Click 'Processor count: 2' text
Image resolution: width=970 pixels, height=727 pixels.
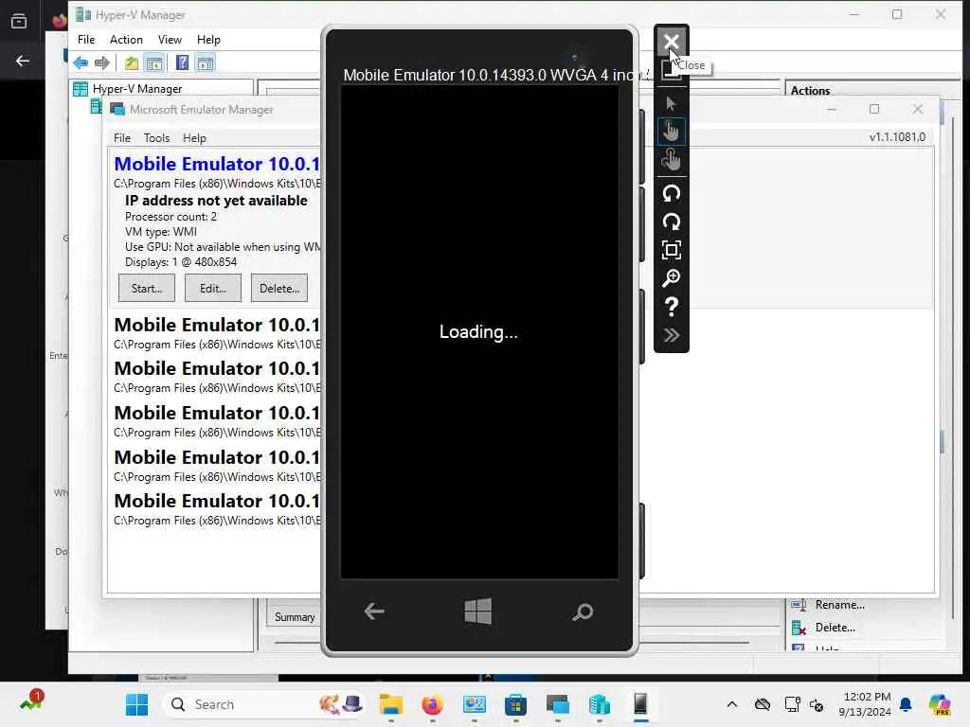click(171, 217)
